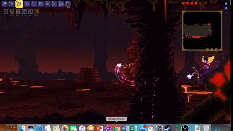Open iTunes music app in dock
The height and width of the screenshot is (131, 233).
(x=82, y=128)
